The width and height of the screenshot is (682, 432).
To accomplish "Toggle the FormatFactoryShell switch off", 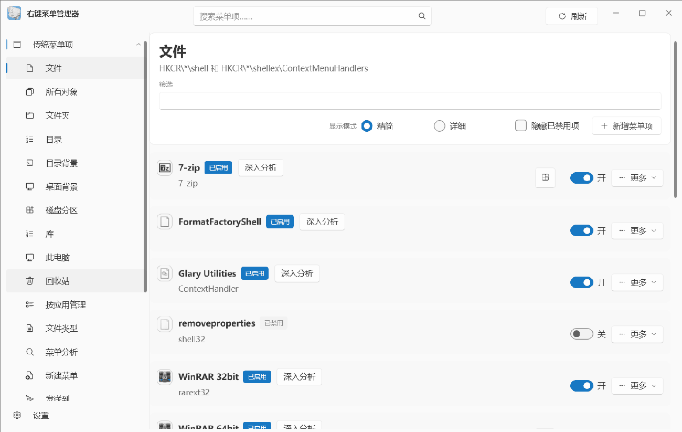I will click(x=581, y=230).
